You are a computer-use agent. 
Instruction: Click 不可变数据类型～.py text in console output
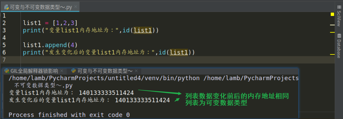click(43, 85)
